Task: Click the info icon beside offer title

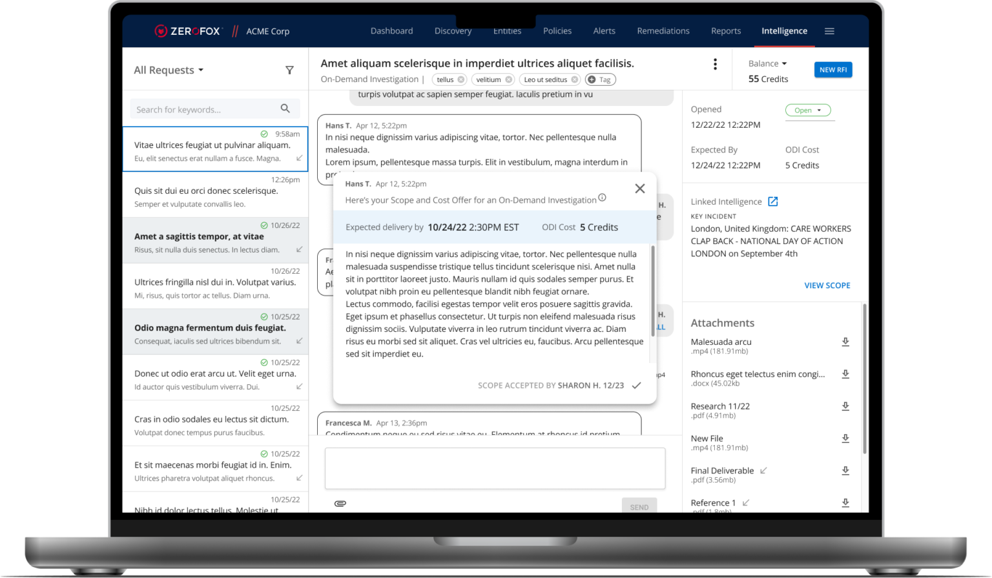Action: 602,198
